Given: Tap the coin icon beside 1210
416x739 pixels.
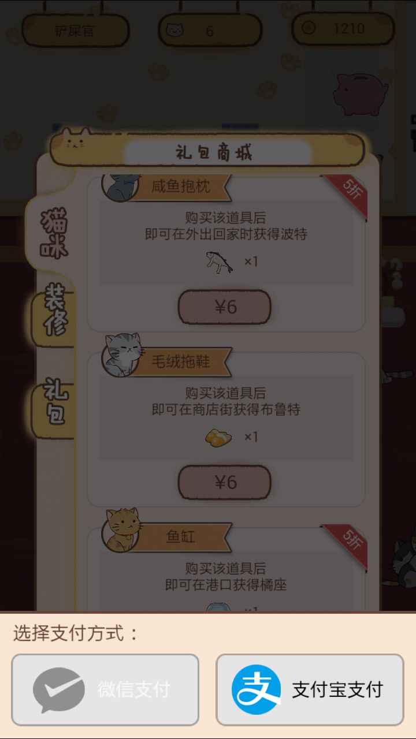Looking at the screenshot, I should pyautogui.click(x=309, y=27).
